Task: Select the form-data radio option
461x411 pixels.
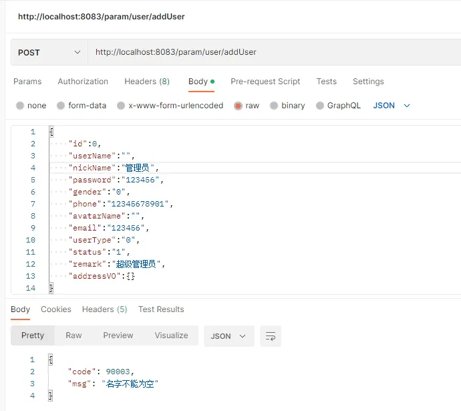Action: pos(61,106)
